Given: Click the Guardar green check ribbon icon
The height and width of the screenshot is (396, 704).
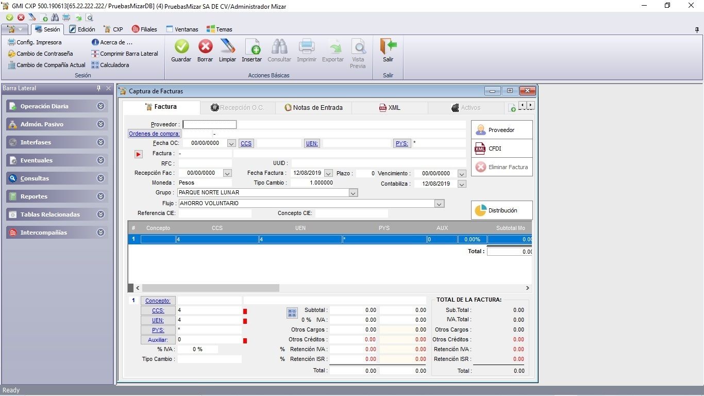Looking at the screenshot, I should coord(181,47).
